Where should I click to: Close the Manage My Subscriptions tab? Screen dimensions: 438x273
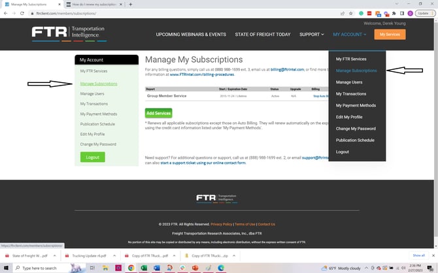point(59,4)
